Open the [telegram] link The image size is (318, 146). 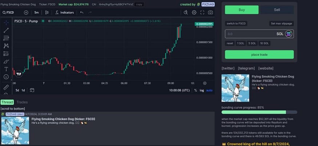pos(246,68)
